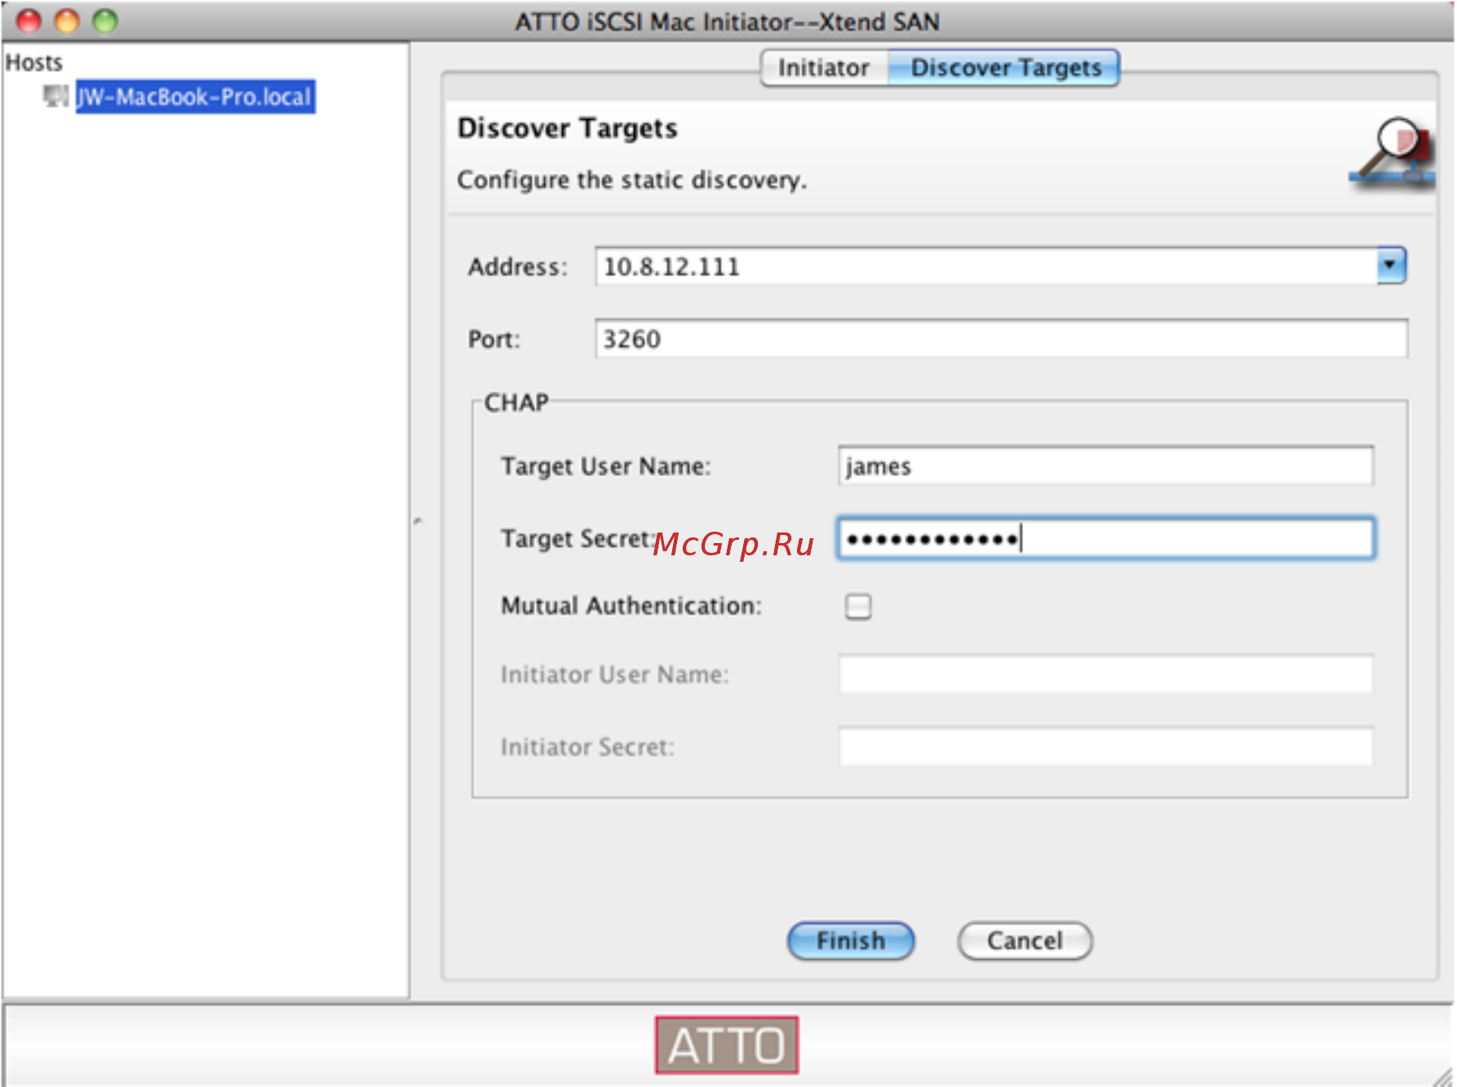1457x1087 pixels.
Task: Click the Finish button
Action: [851, 941]
